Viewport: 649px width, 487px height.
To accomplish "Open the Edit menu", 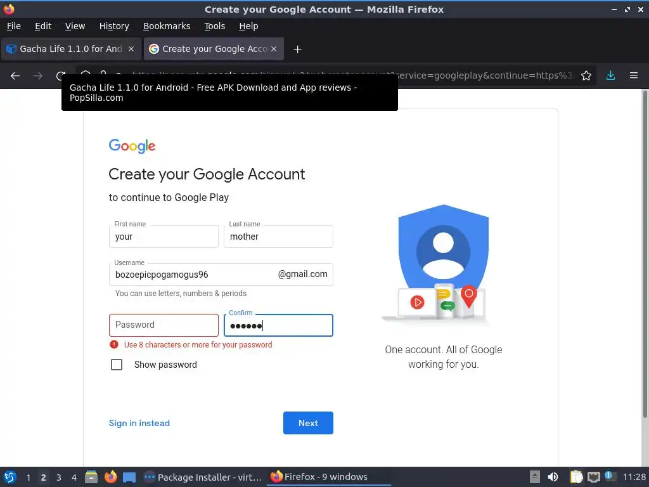I will (x=43, y=26).
